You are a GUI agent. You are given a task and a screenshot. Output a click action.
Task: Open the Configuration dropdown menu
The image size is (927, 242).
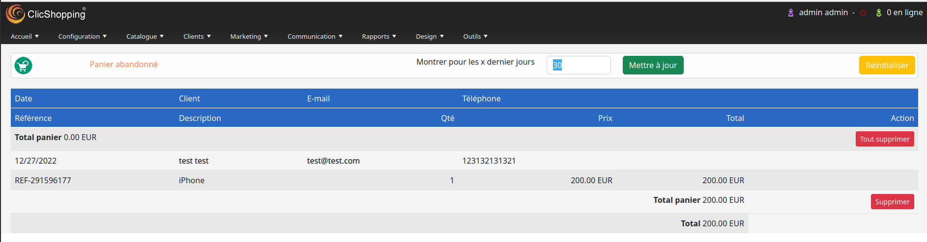click(82, 36)
